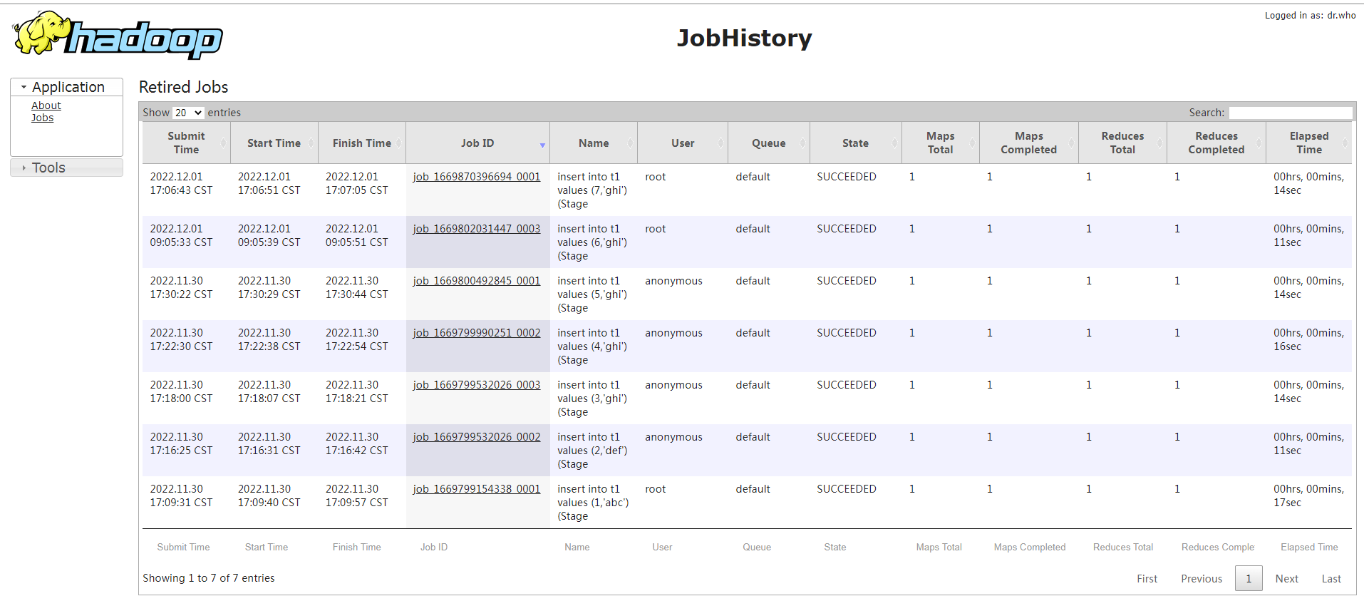Click name cell with values (1,'abc')
Screen dimensions: 1364x601
coord(593,503)
